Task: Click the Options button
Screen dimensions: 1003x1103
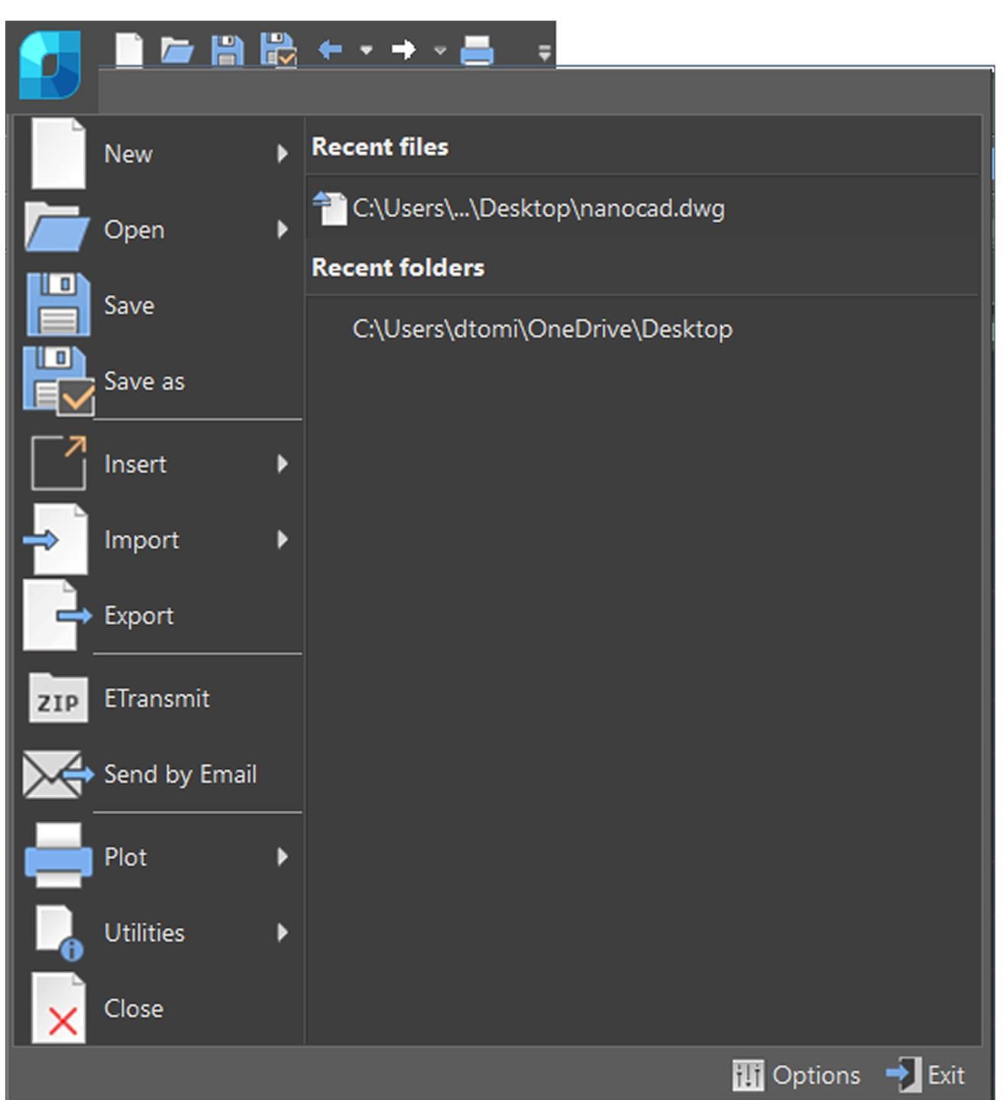Action: click(796, 1075)
